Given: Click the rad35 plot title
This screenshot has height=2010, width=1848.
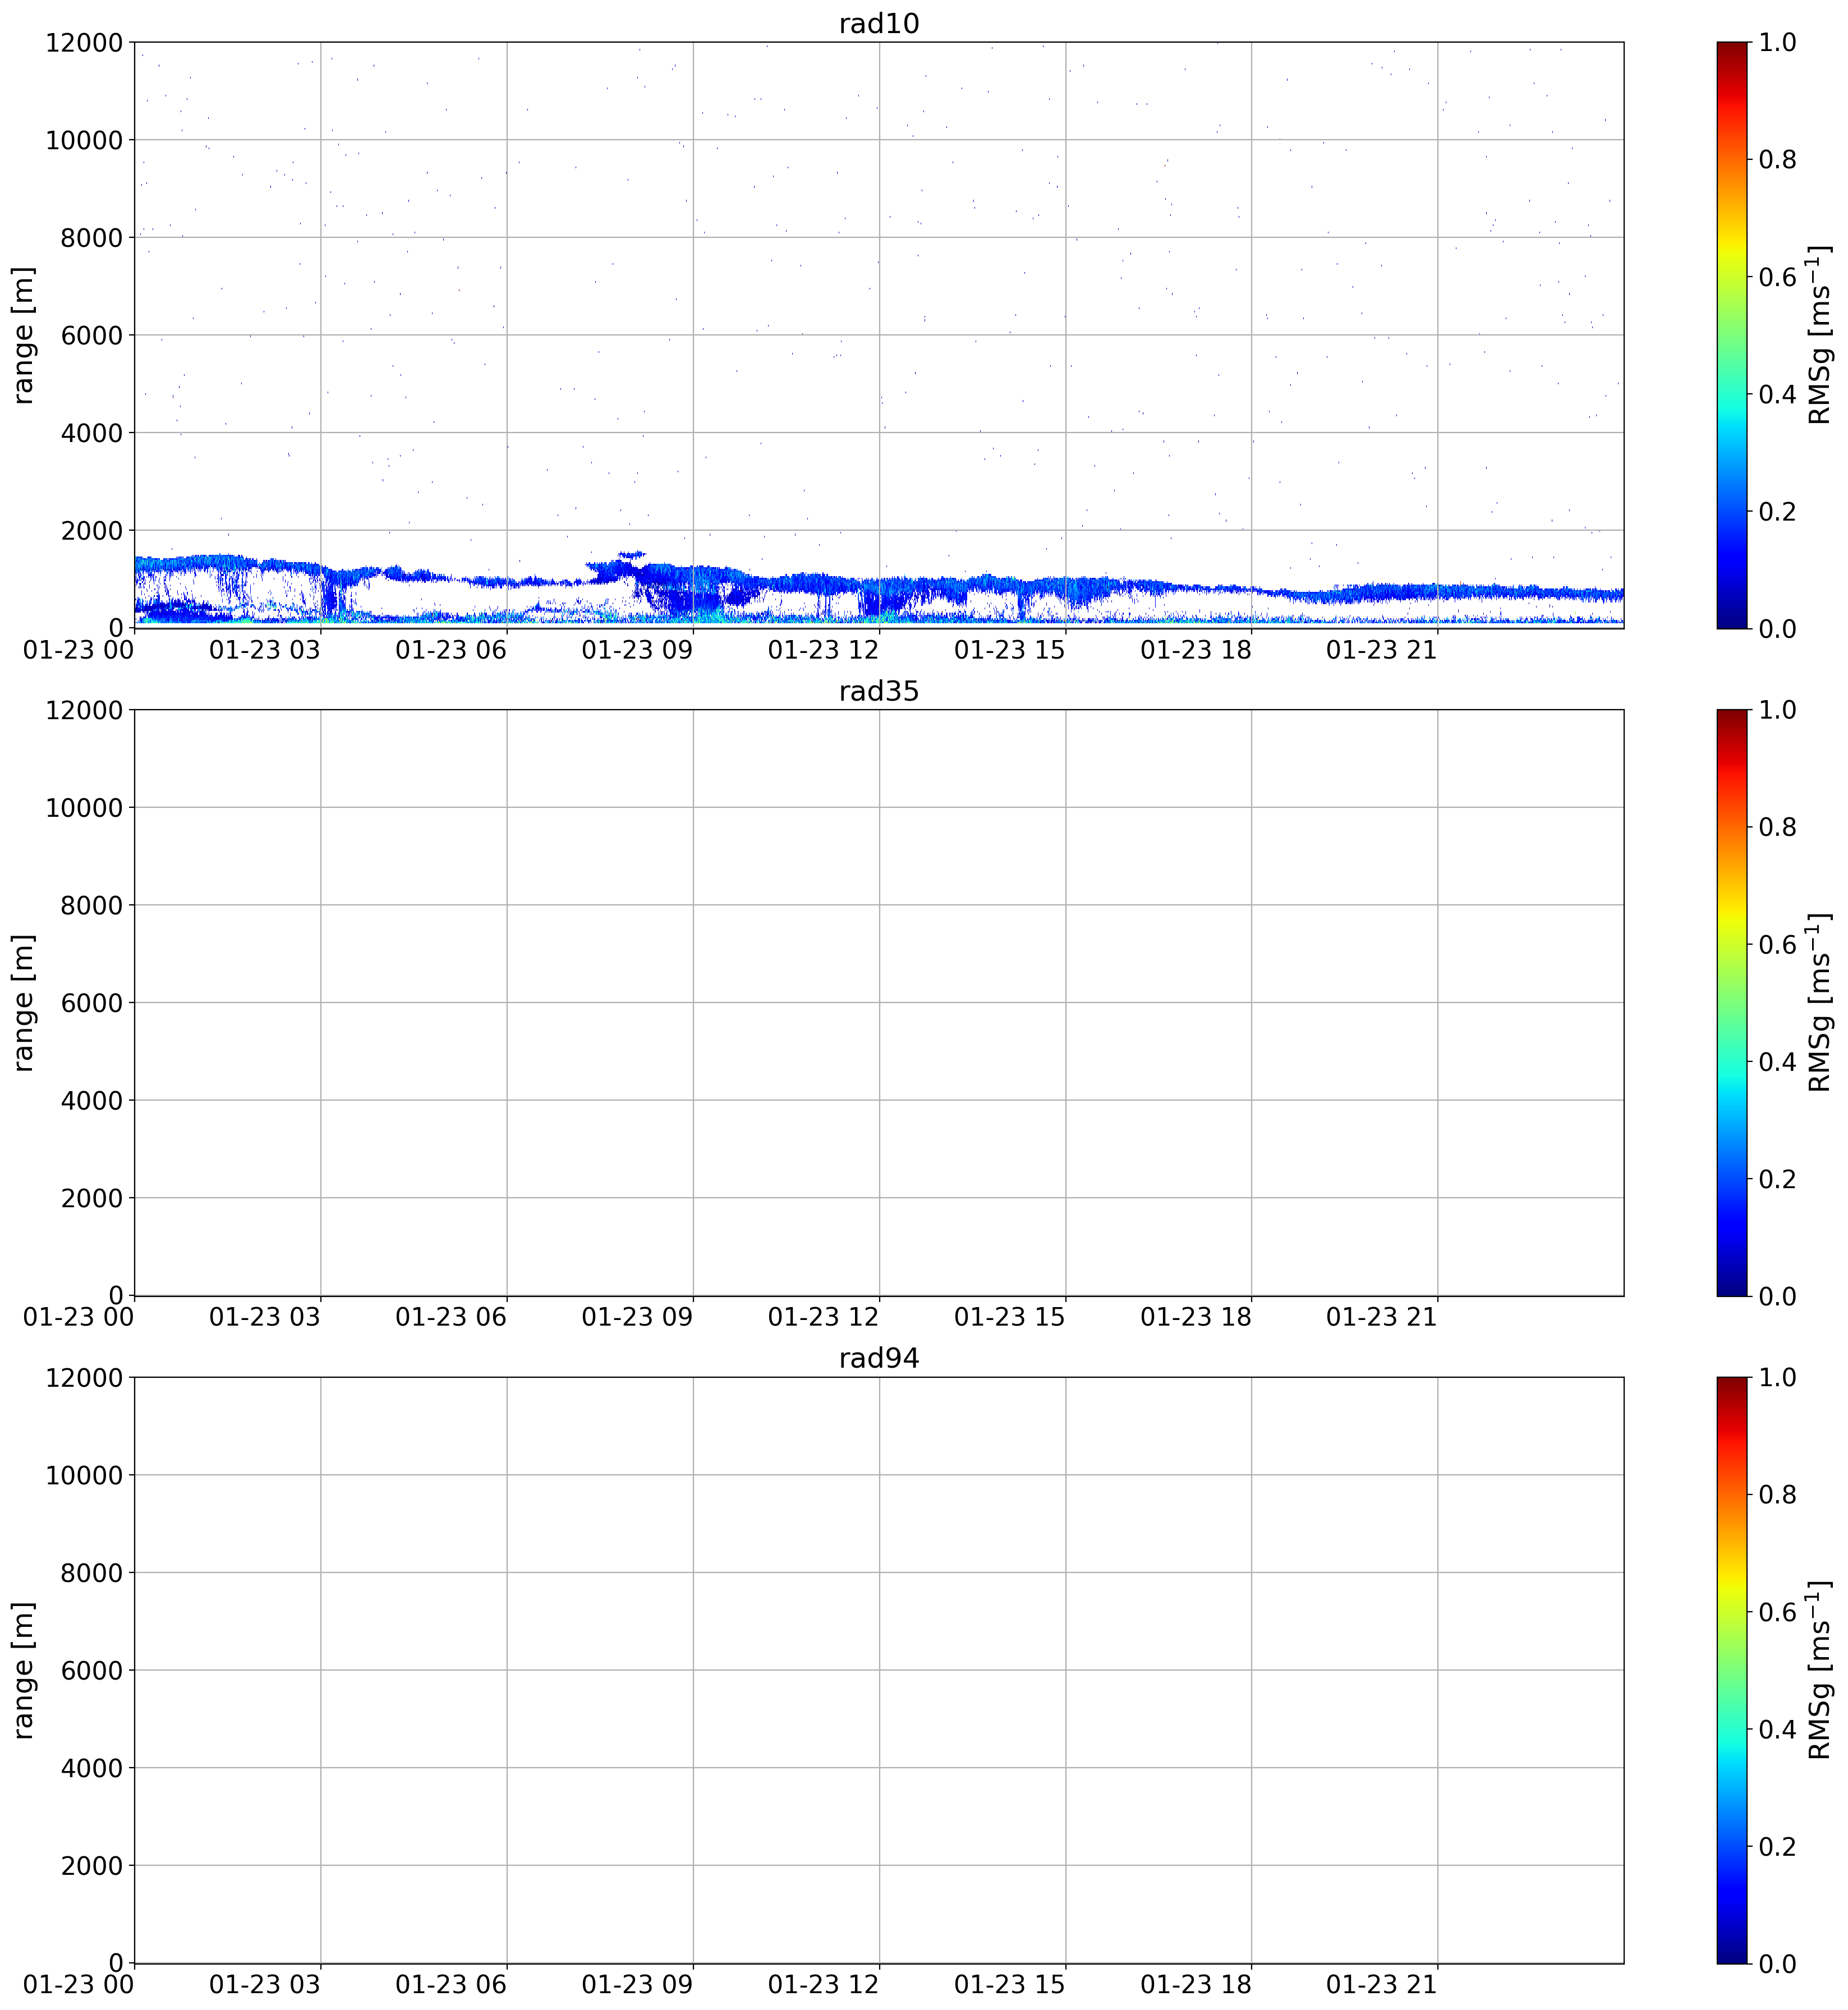Looking at the screenshot, I should tap(878, 691).
